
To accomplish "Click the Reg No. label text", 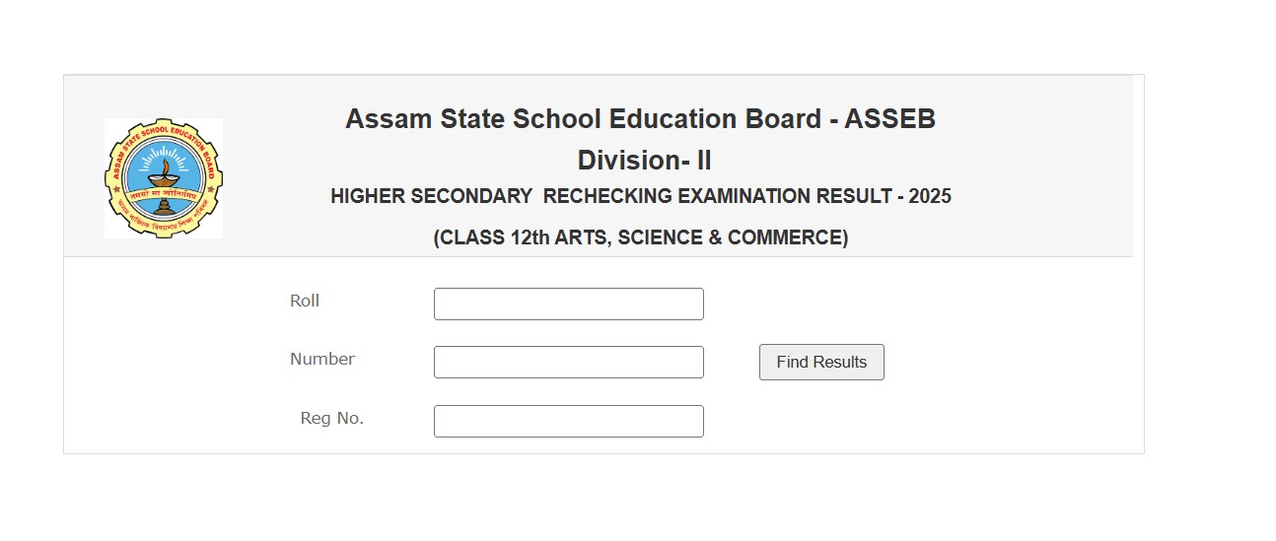I will (x=332, y=418).
